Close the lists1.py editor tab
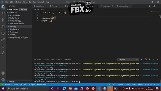 97,6
